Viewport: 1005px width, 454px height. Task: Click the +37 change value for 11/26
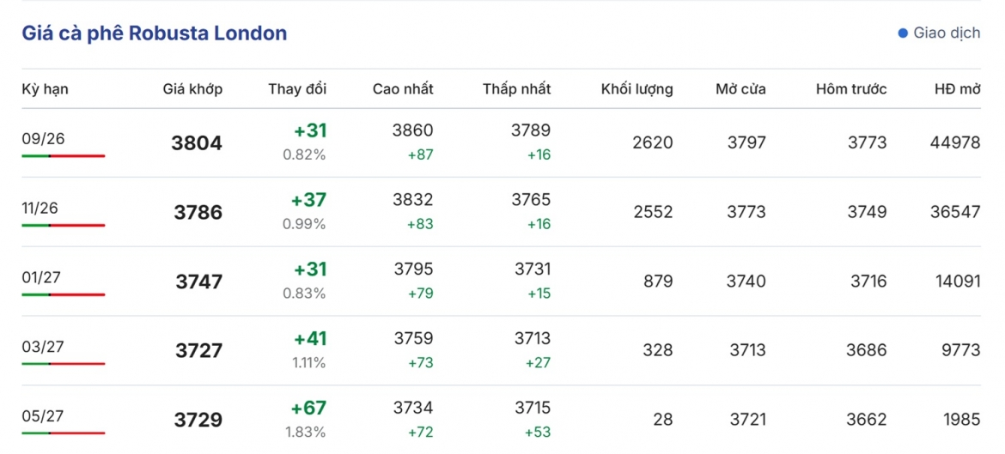309,200
